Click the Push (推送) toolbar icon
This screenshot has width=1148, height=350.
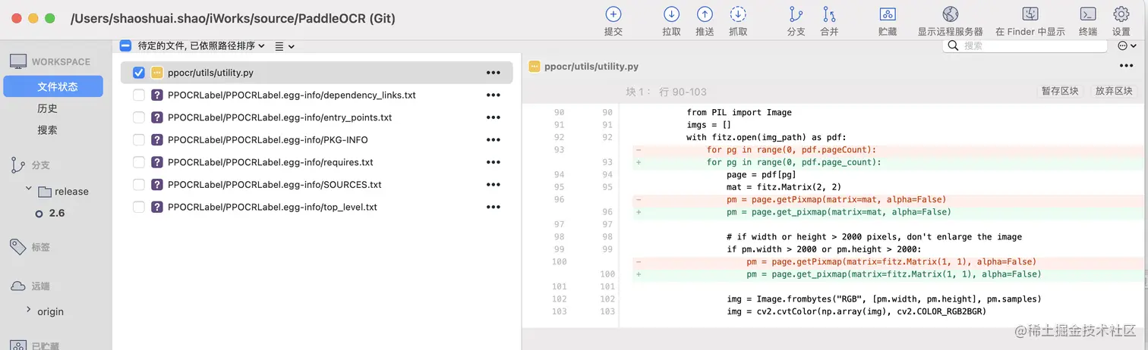point(705,14)
